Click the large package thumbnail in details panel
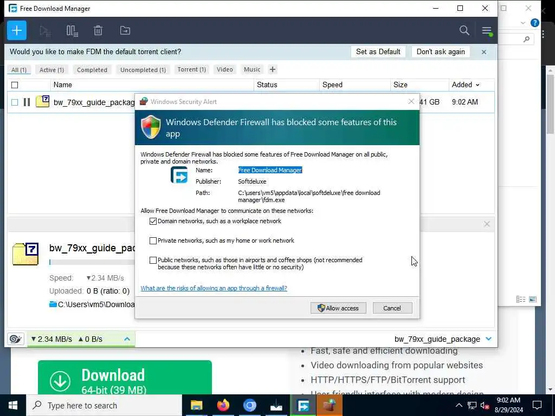555x416 pixels. [x=25, y=254]
